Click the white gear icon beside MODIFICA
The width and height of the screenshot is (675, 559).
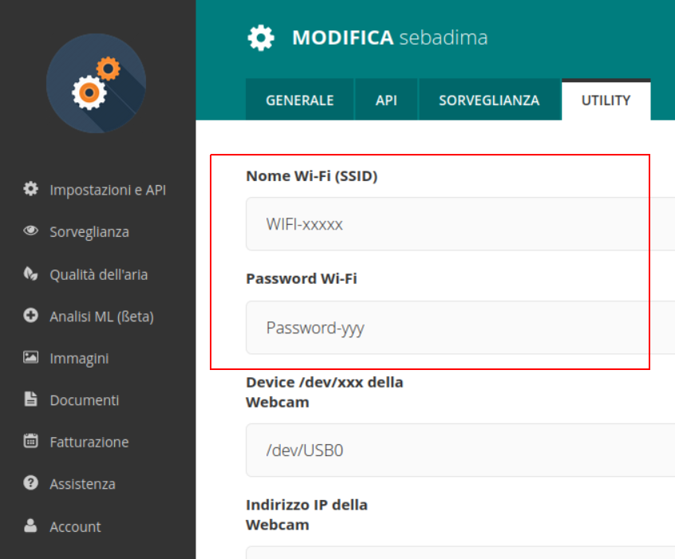261,37
